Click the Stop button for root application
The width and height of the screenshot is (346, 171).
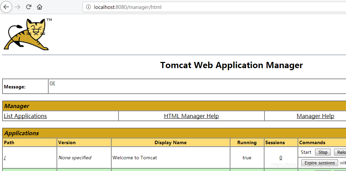point(323,152)
